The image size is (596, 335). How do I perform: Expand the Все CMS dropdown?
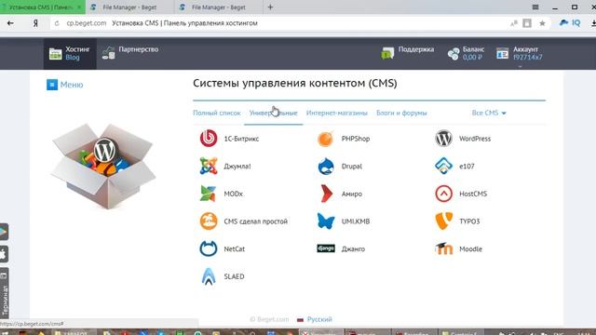point(489,113)
